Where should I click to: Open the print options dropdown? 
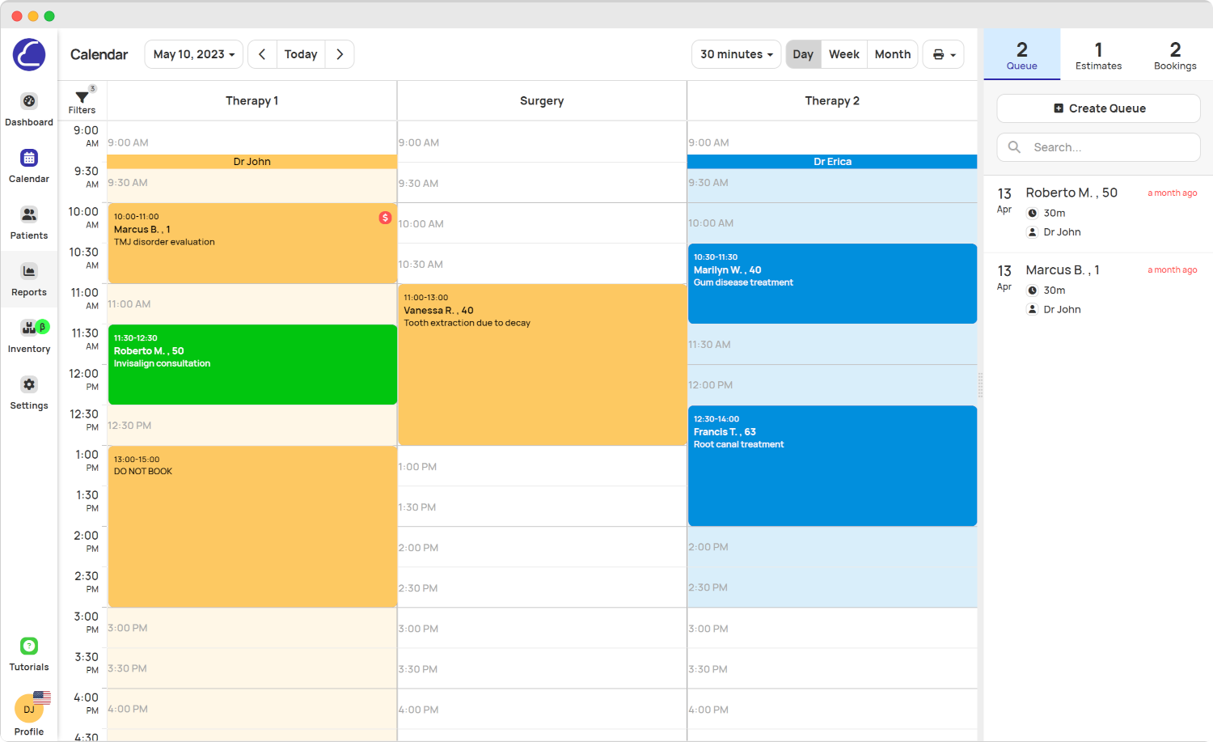click(944, 54)
